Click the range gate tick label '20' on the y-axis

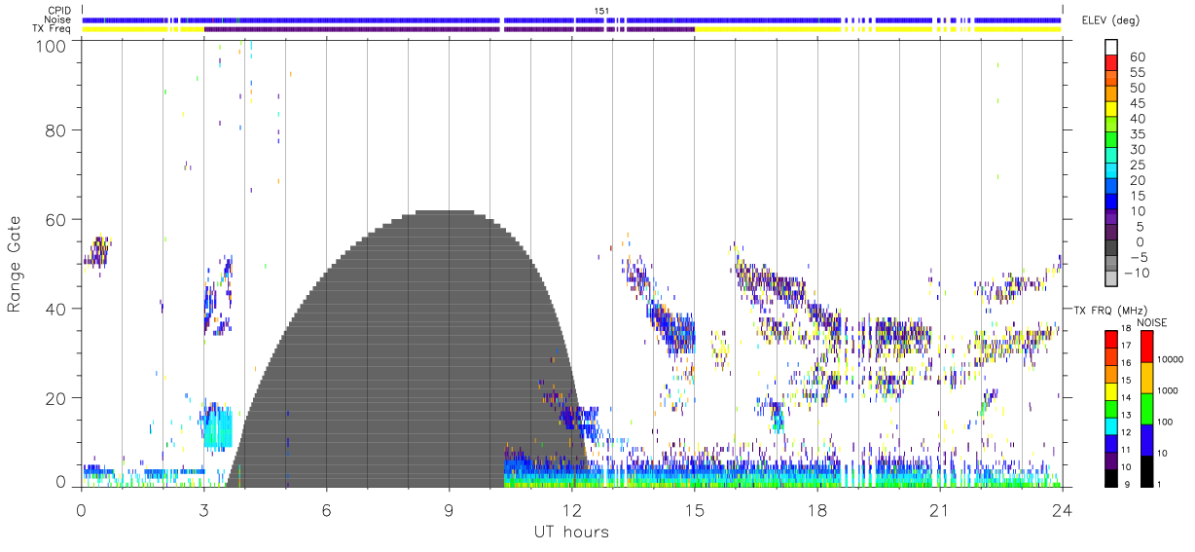tap(54, 398)
